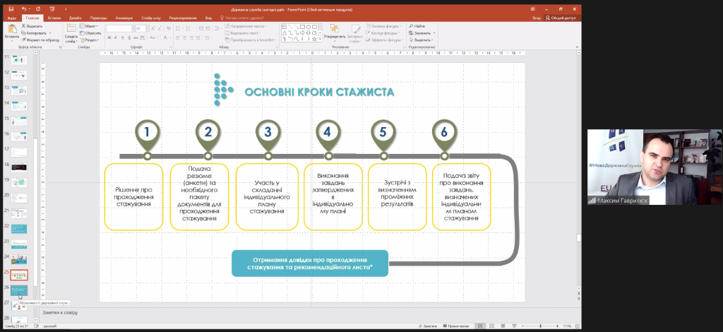Select slide 24 thumbnail in the slide panel
The width and height of the screenshot is (723, 332).
click(x=20, y=258)
